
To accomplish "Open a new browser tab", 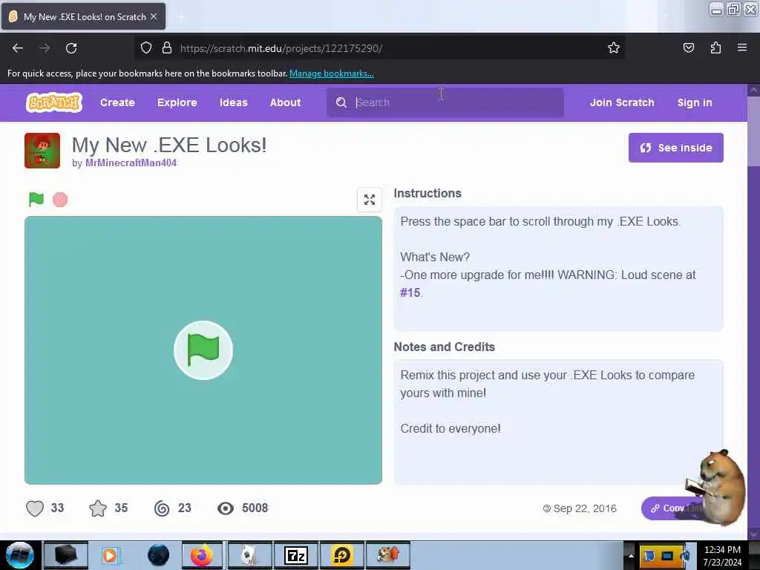I will pyautogui.click(x=181, y=17).
